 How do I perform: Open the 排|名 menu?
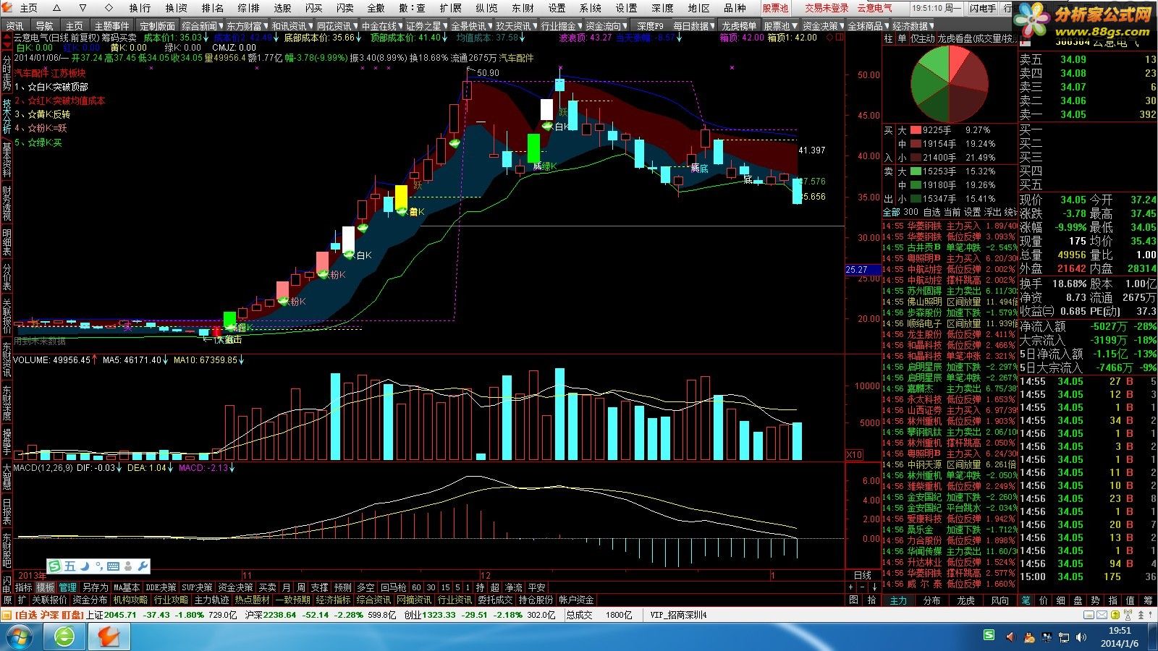point(213,8)
